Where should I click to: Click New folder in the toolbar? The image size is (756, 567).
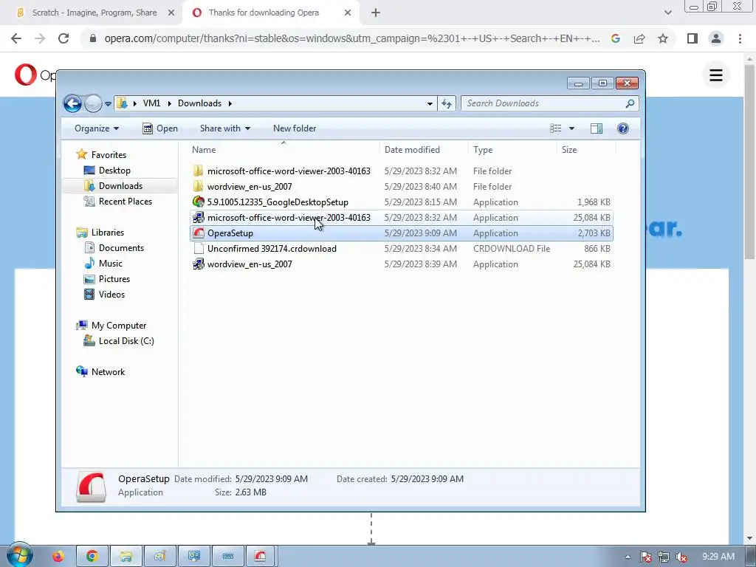(295, 128)
